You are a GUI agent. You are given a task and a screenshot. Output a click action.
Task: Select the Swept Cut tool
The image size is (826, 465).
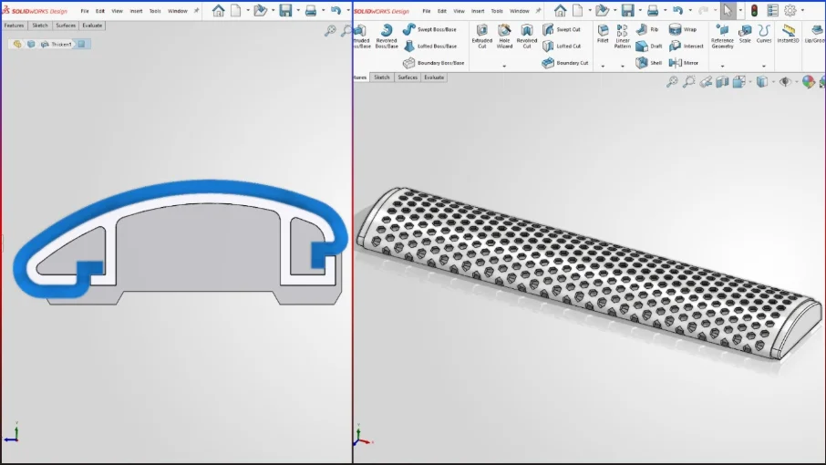click(x=562, y=29)
